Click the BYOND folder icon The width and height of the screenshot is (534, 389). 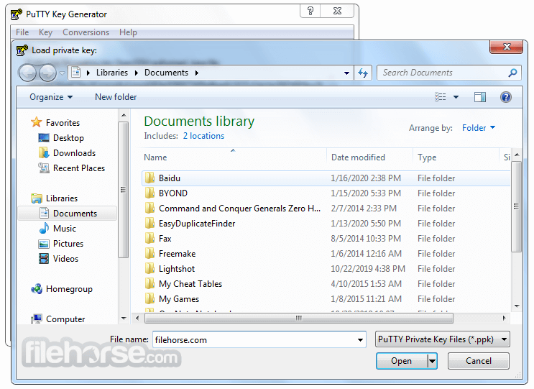149,193
